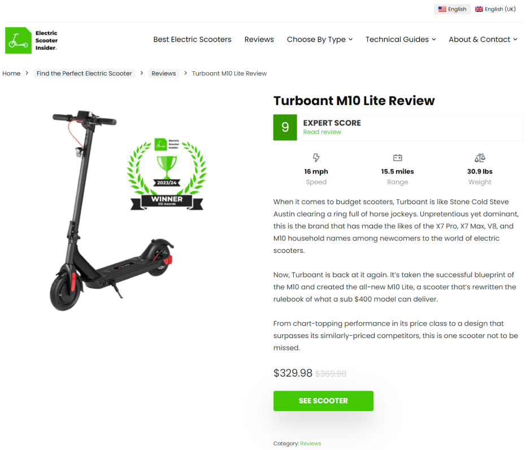Expand the Choose By Type menu

pos(320,40)
